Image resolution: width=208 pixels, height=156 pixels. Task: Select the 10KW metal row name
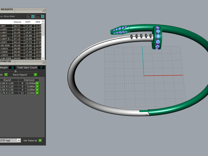(x=4, y=52)
